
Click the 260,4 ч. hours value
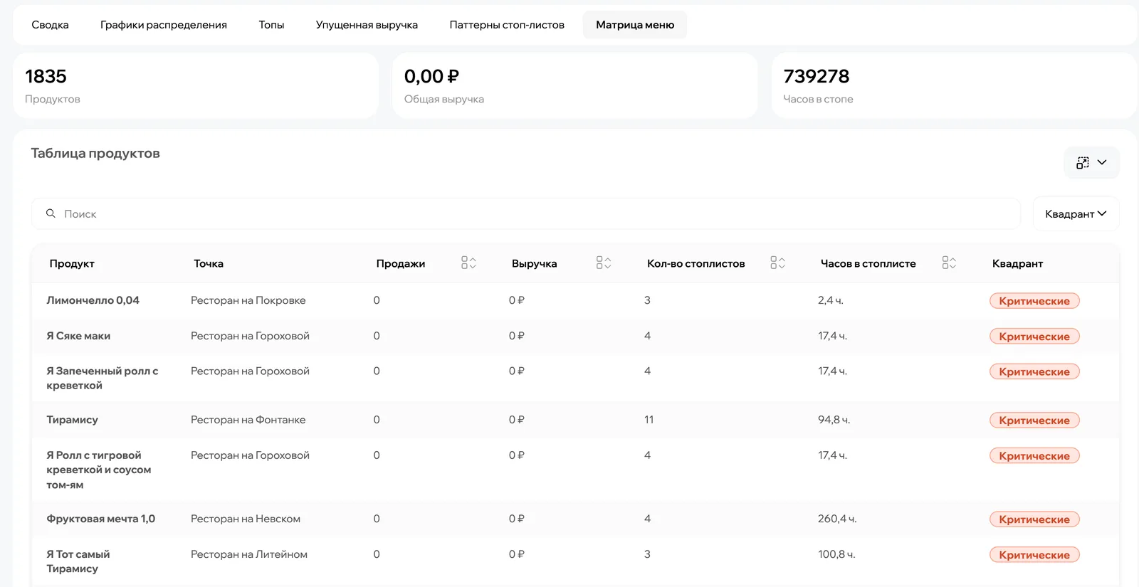(837, 519)
